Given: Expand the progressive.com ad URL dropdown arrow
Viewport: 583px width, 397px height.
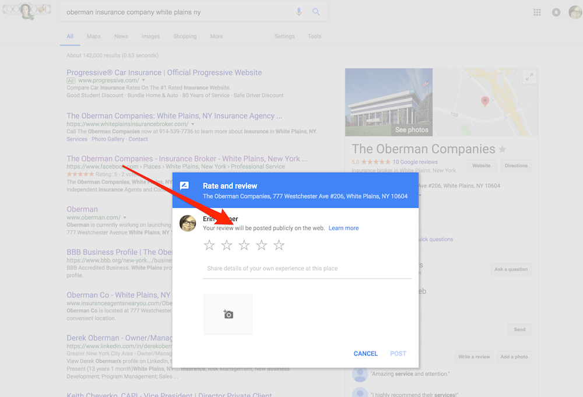Looking at the screenshot, I should (143, 80).
